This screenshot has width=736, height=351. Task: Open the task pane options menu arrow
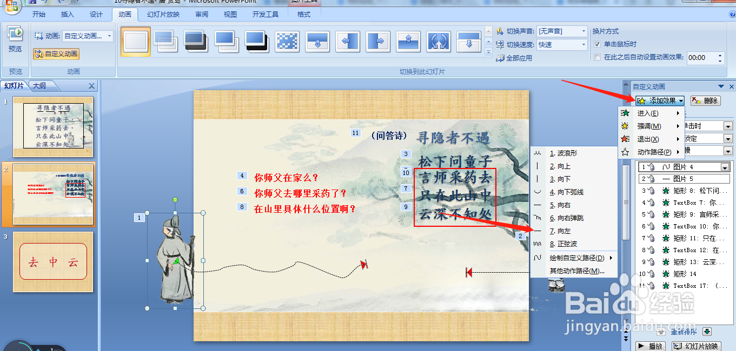[721, 86]
